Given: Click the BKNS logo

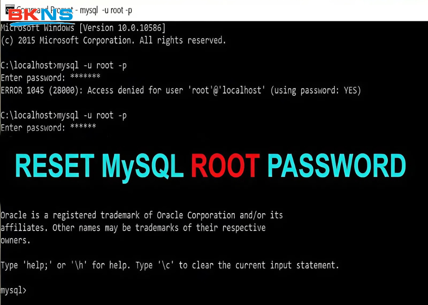Looking at the screenshot, I should 41,17.
